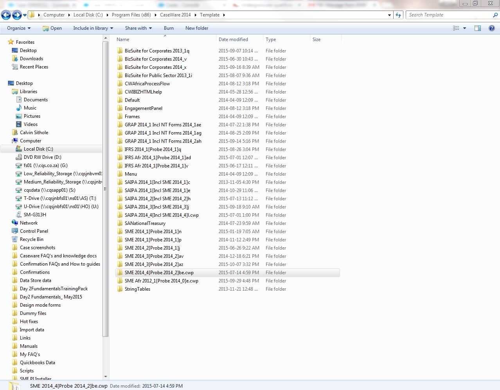The image size is (500, 390).
Task: Expand the Include in library dropdown
Action: point(93,28)
